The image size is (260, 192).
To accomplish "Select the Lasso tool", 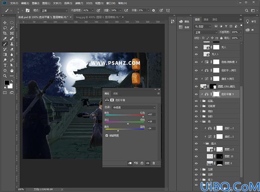I will (x=5, y=28).
